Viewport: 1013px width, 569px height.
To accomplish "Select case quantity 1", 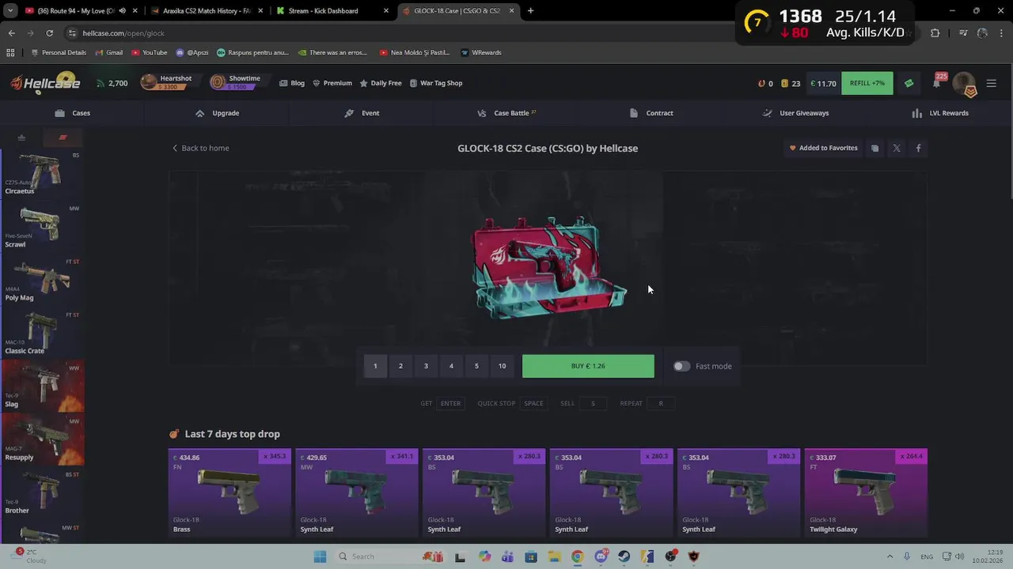I will click(375, 366).
